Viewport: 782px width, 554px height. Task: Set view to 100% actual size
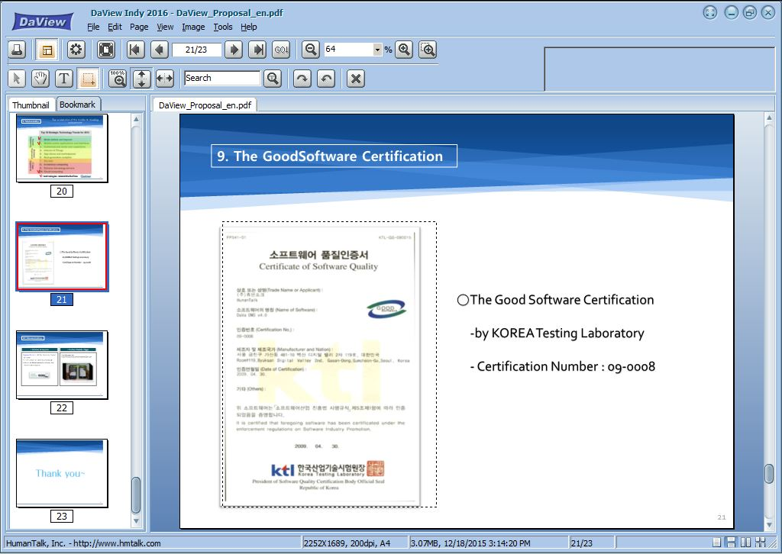118,79
